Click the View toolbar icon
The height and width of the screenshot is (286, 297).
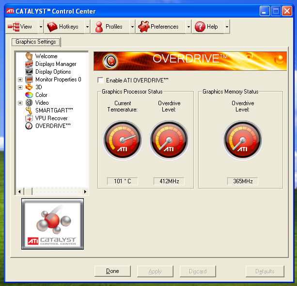14,27
